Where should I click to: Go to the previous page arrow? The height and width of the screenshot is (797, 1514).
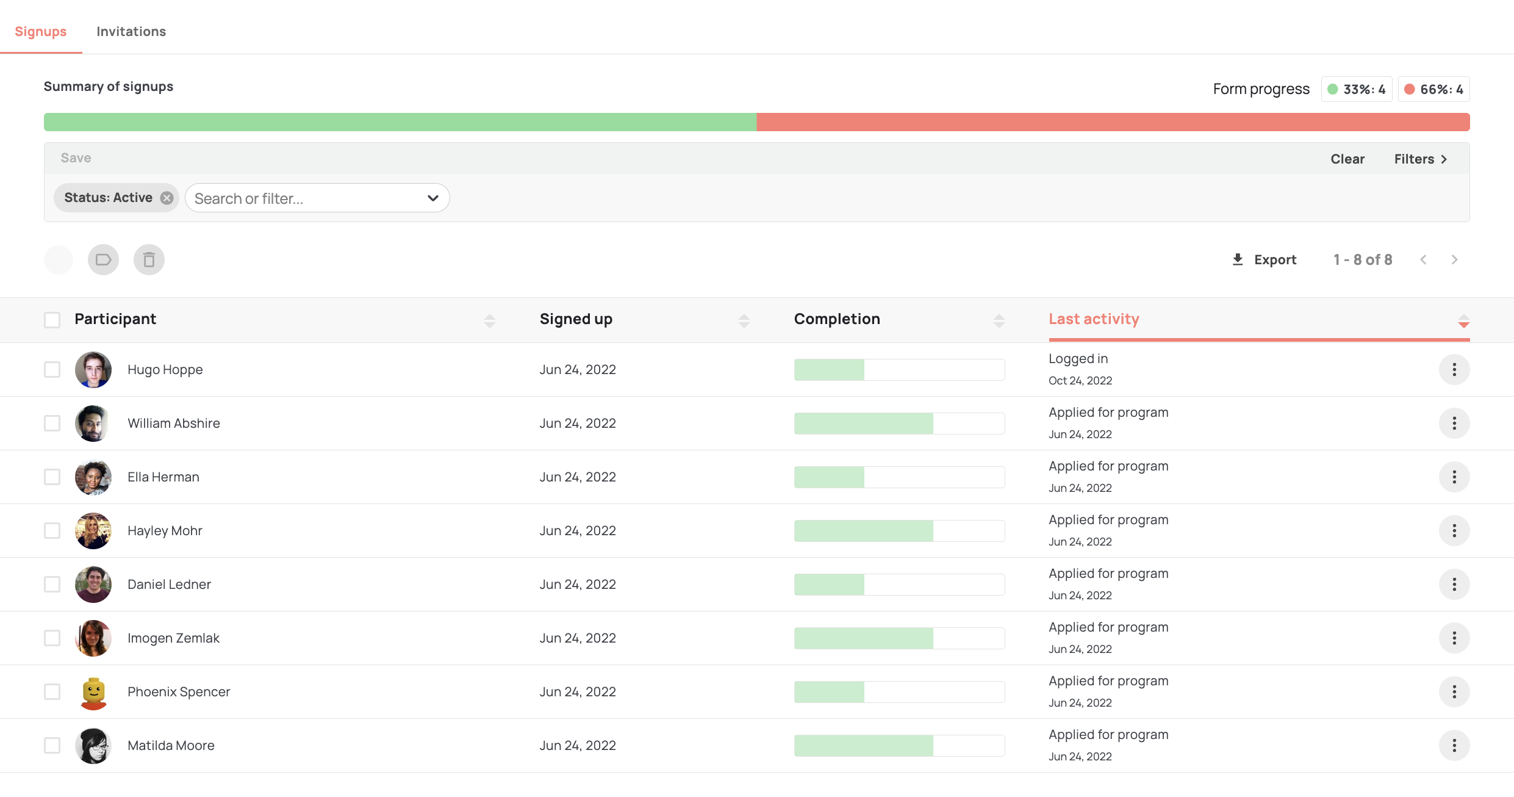coord(1423,260)
